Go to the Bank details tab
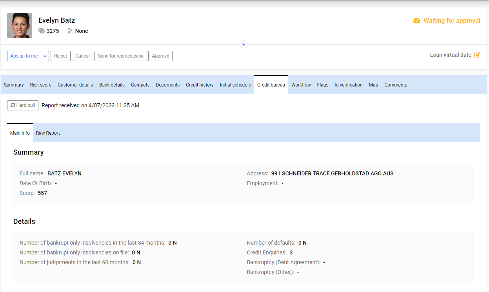The height and width of the screenshot is (292, 489). pyautogui.click(x=112, y=85)
